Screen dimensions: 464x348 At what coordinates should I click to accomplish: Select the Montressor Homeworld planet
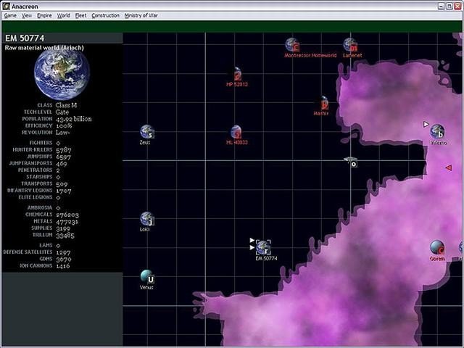coord(291,45)
